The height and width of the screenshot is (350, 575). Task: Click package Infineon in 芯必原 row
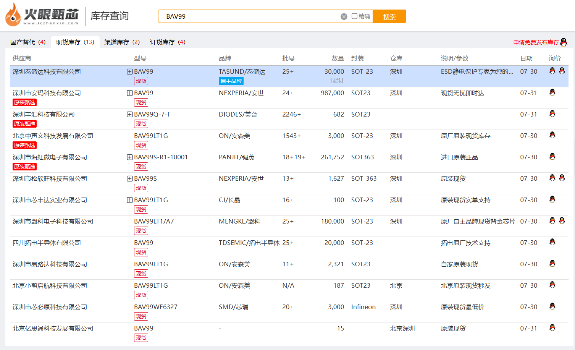coord(363,307)
